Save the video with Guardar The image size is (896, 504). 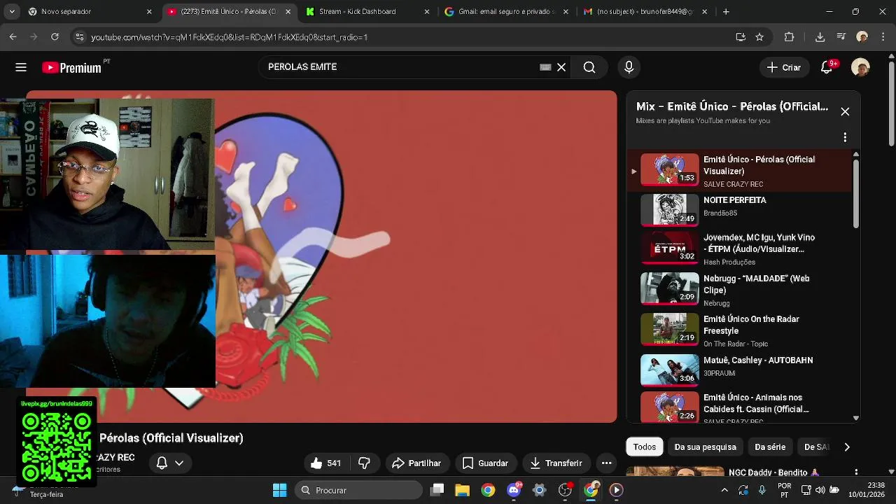(485, 463)
